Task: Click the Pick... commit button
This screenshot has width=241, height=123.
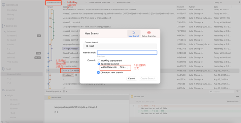Action: pyautogui.click(x=123, y=67)
